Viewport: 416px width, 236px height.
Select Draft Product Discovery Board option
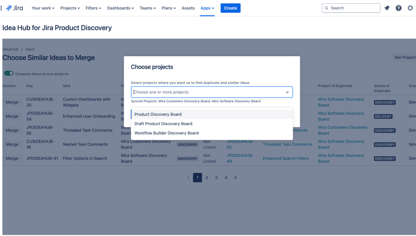pos(212,123)
